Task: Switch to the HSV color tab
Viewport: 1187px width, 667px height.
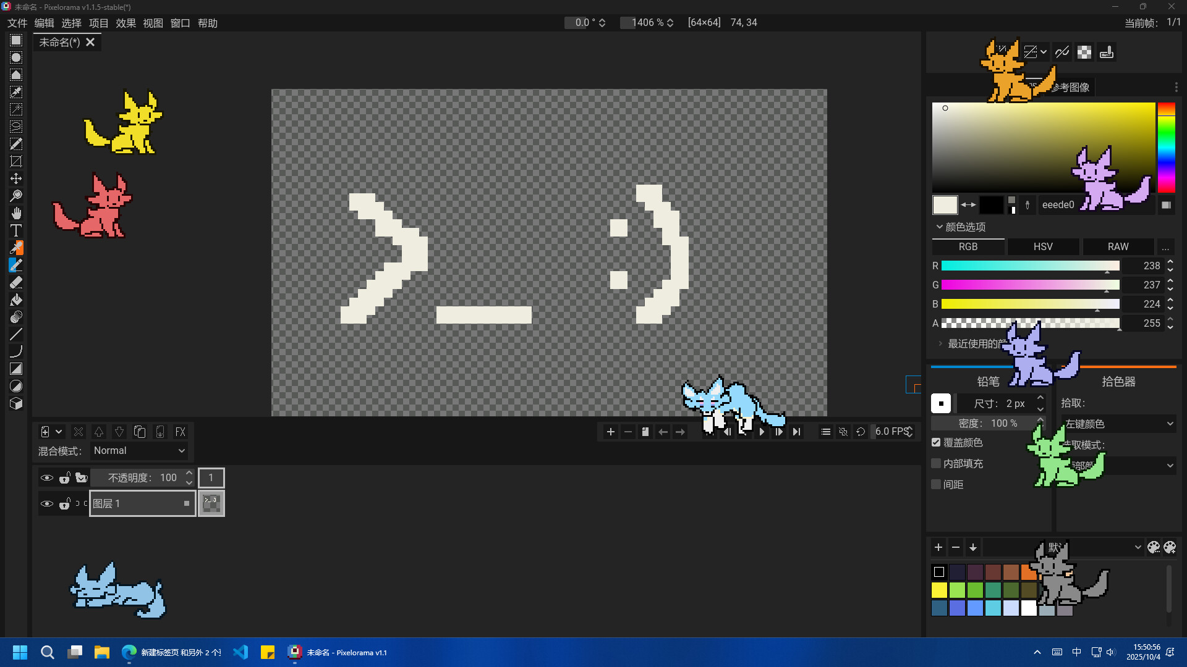Action: (x=1042, y=246)
